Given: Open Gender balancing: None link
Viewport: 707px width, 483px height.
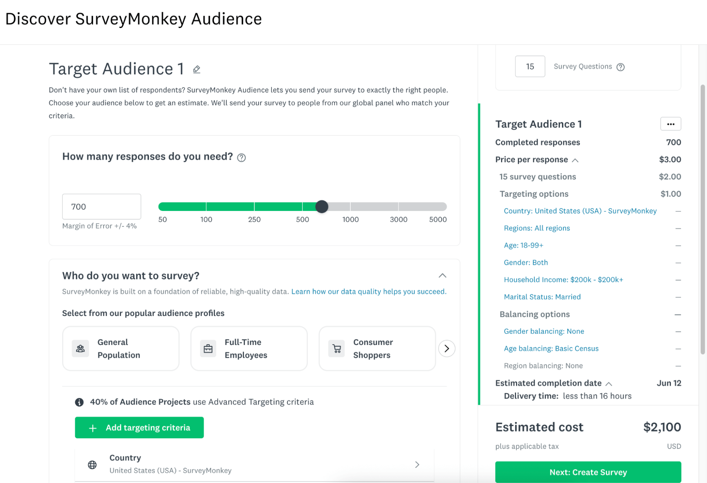Looking at the screenshot, I should pyautogui.click(x=544, y=331).
